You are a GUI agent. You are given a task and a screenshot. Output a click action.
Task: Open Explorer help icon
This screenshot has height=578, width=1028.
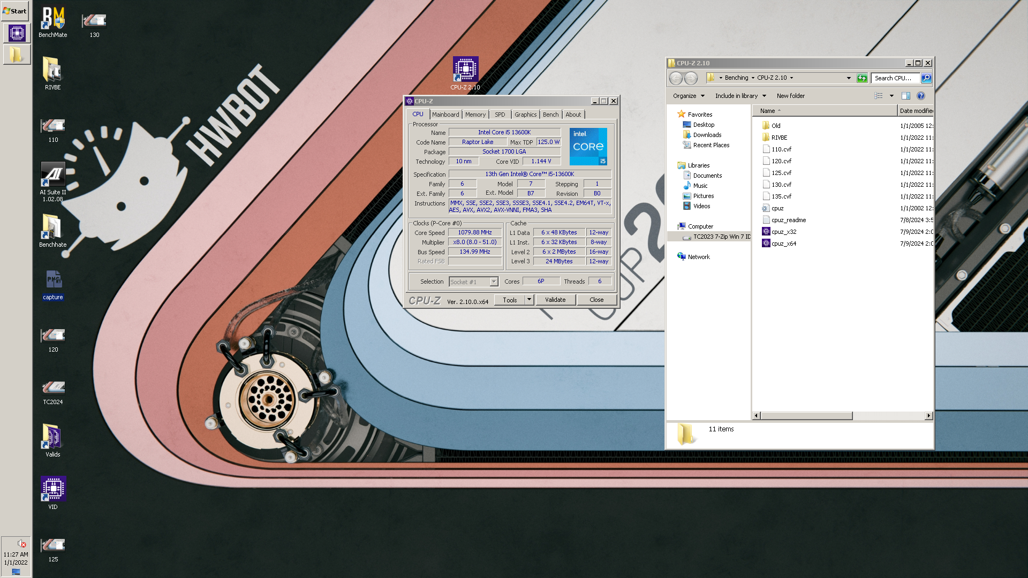click(921, 96)
